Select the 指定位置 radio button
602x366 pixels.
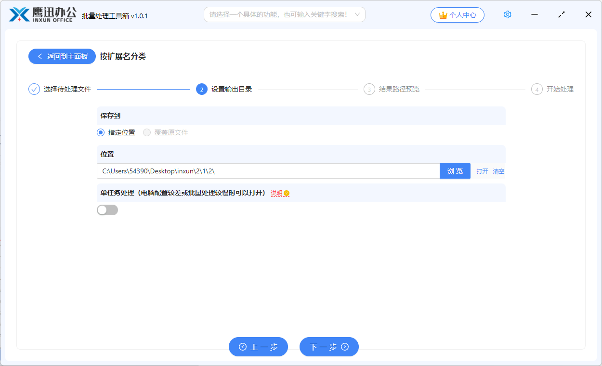point(101,132)
